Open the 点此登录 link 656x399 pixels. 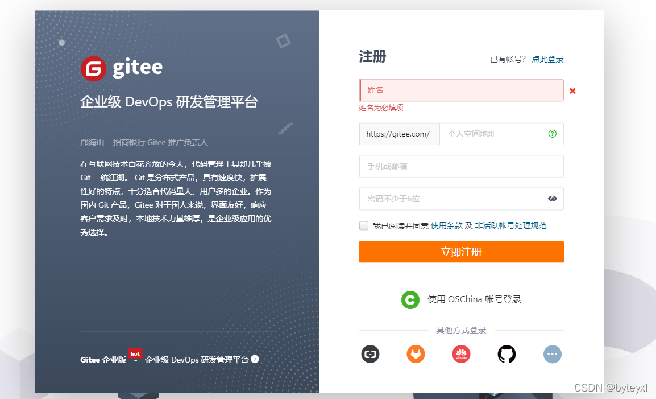(x=547, y=60)
